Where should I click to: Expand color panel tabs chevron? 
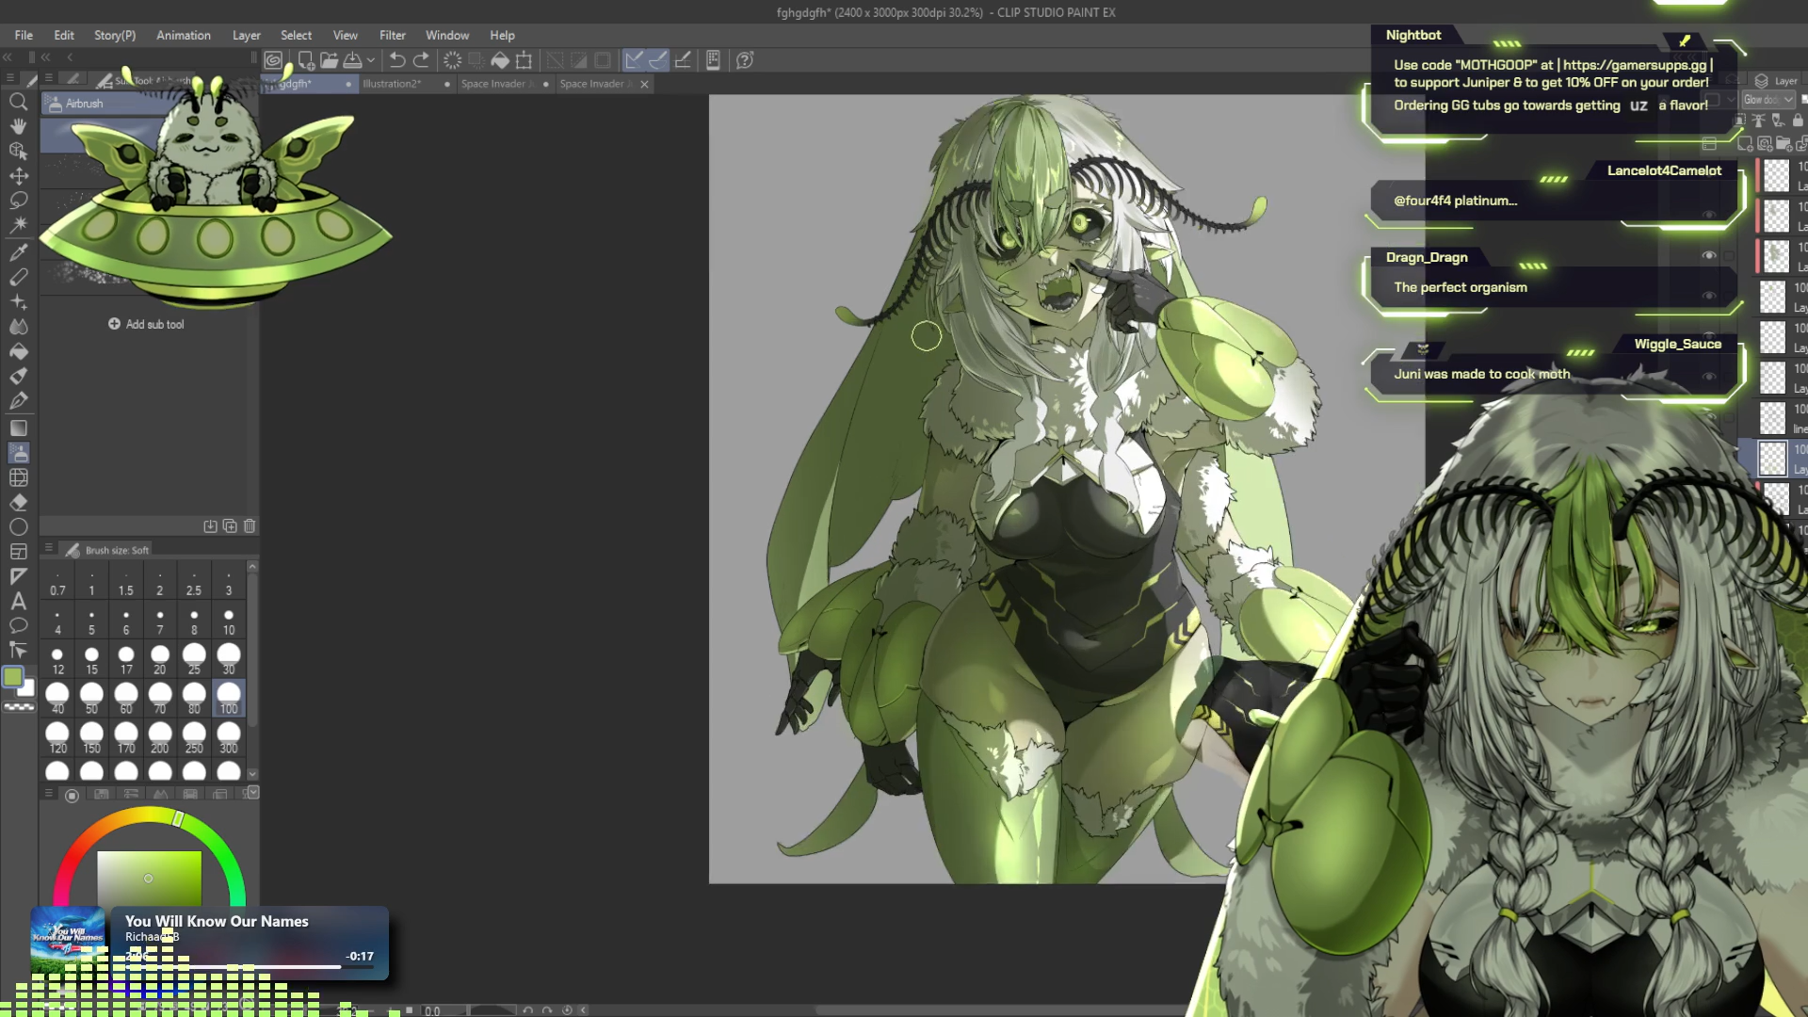[252, 793]
